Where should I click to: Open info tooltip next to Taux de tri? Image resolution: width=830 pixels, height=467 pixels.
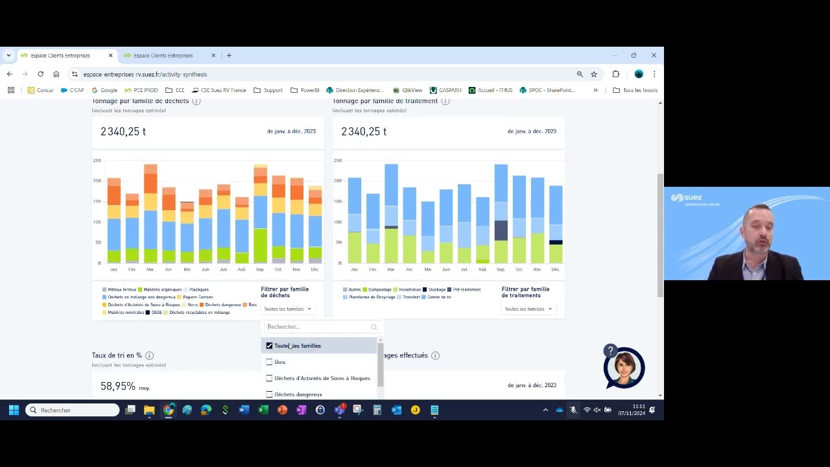click(149, 355)
